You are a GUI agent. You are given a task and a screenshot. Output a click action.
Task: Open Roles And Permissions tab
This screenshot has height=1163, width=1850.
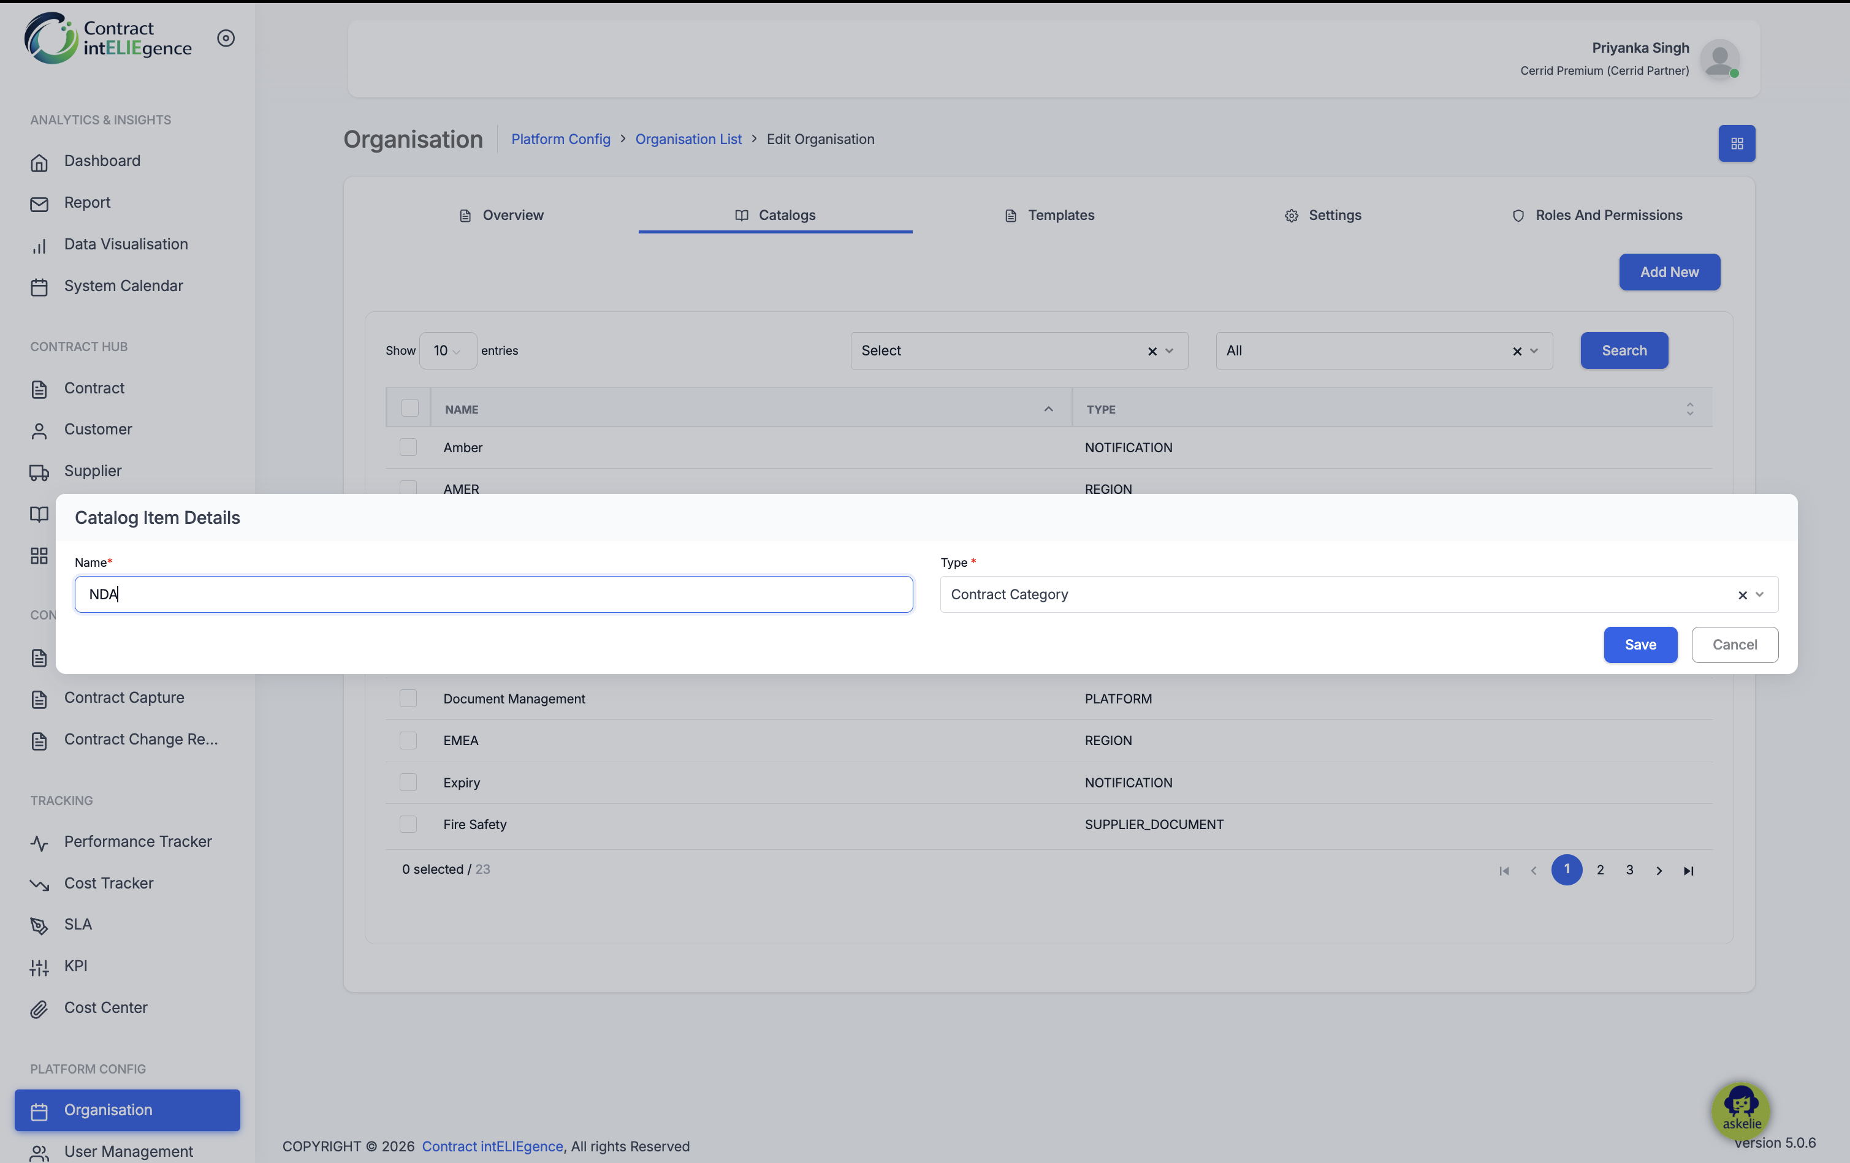pos(1597,215)
